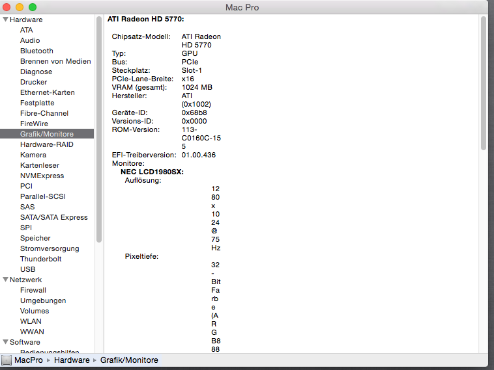This screenshot has width=494, height=370.
Task: Click the Geräte-ID value 0x68b8
Action: [194, 112]
